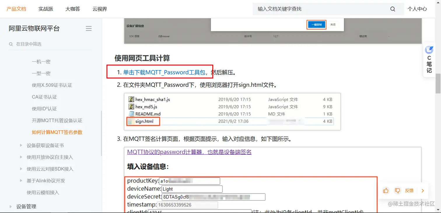Open 个人中心 menu
Image resolution: width=441 pixels, height=213 pixels.
click(x=417, y=9)
